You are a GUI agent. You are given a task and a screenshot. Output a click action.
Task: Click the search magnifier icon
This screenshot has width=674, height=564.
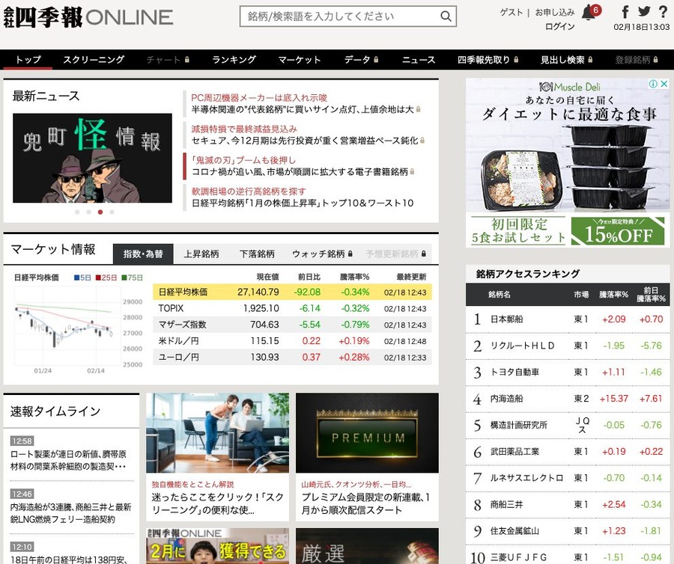446,16
